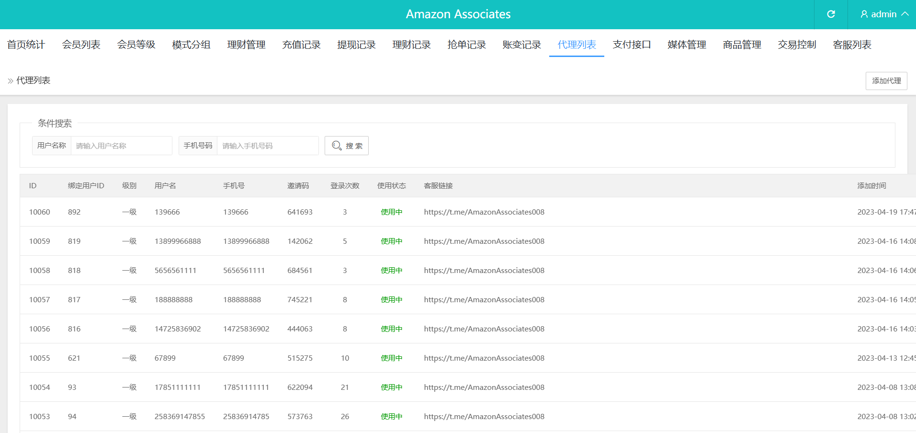This screenshot has width=916, height=433.
Task: Click phone number 14725836902
Action: (246, 329)
